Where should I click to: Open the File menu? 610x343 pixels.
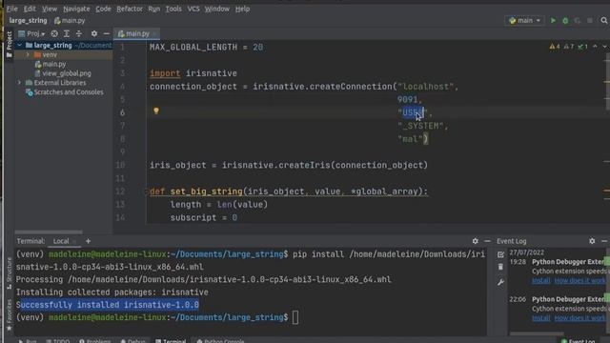tap(11, 9)
